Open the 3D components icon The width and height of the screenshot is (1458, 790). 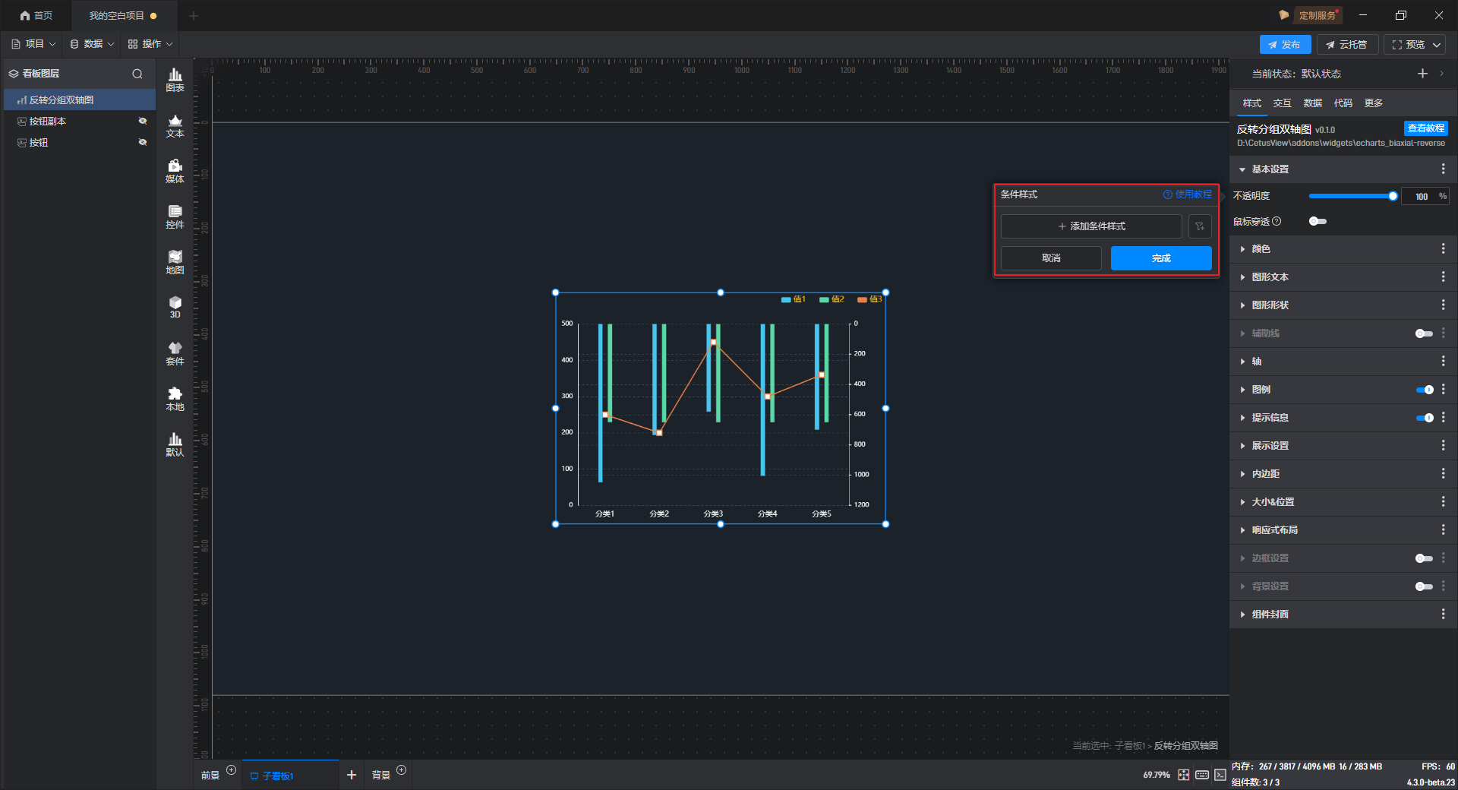pos(175,307)
